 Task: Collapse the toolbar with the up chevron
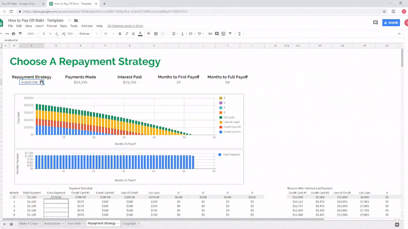click(399, 34)
